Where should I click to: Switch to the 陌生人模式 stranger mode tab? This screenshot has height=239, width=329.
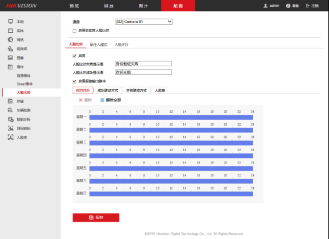point(99,45)
